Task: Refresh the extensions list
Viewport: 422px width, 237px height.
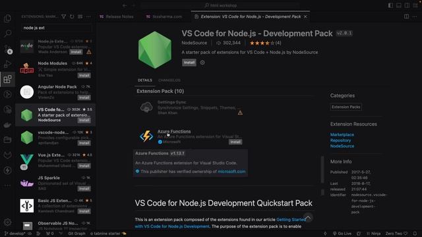Action: click(x=72, y=16)
